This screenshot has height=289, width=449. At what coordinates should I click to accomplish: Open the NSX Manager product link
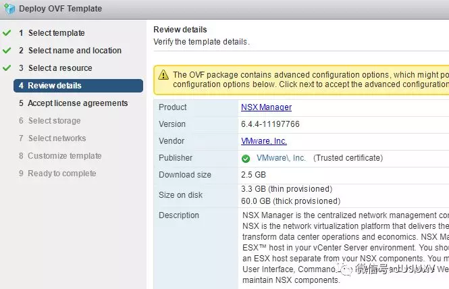click(x=266, y=107)
